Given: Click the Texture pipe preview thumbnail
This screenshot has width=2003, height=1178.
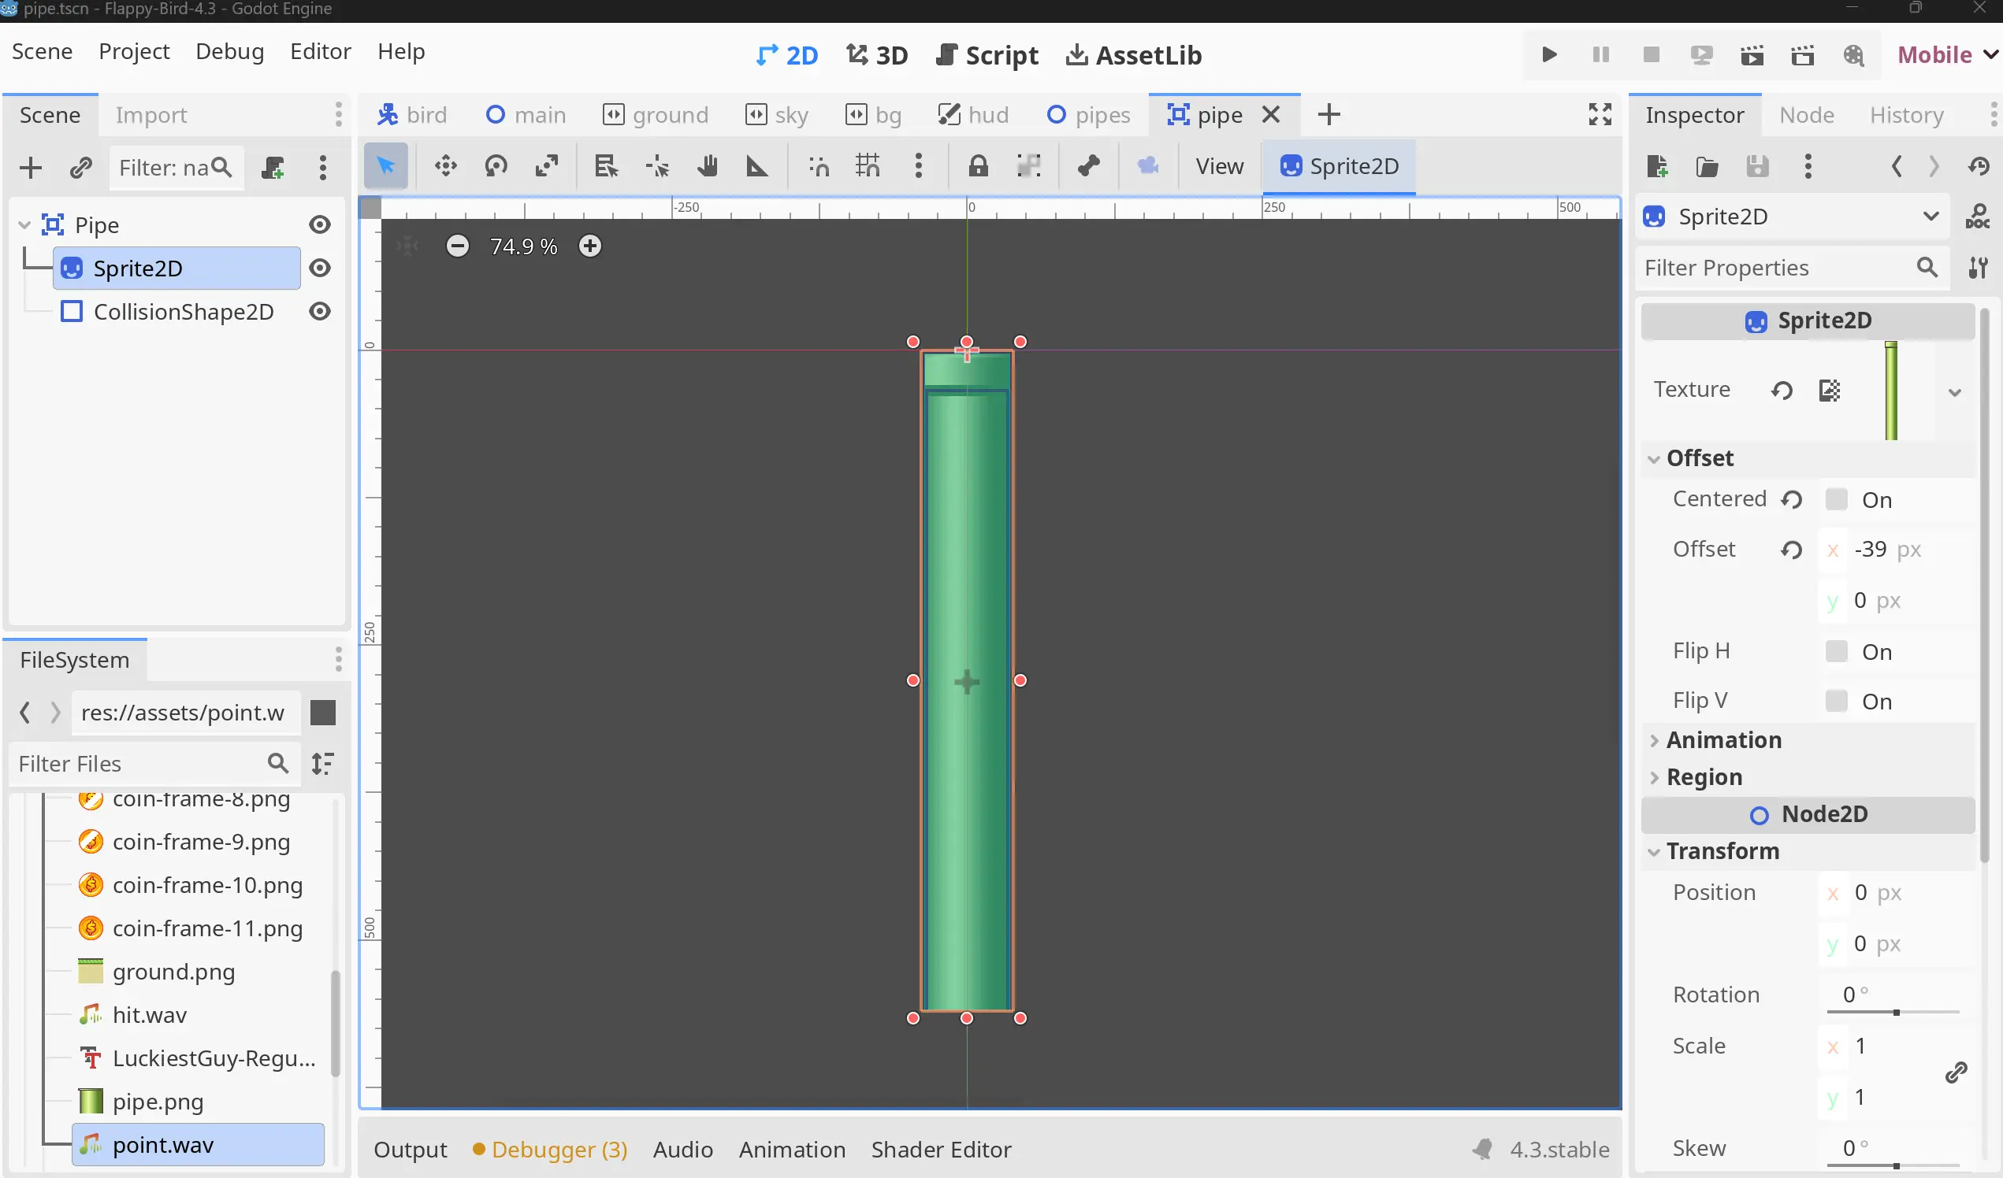Looking at the screenshot, I should [1891, 391].
